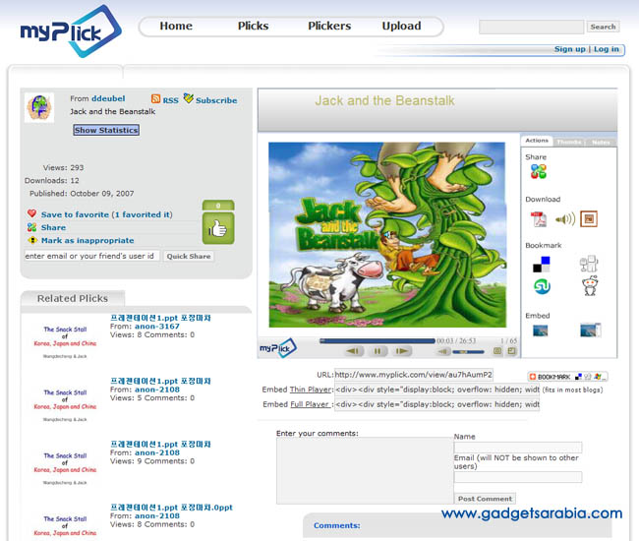Select the Embed Thin Player code field
The image size is (639, 541).
[436, 390]
